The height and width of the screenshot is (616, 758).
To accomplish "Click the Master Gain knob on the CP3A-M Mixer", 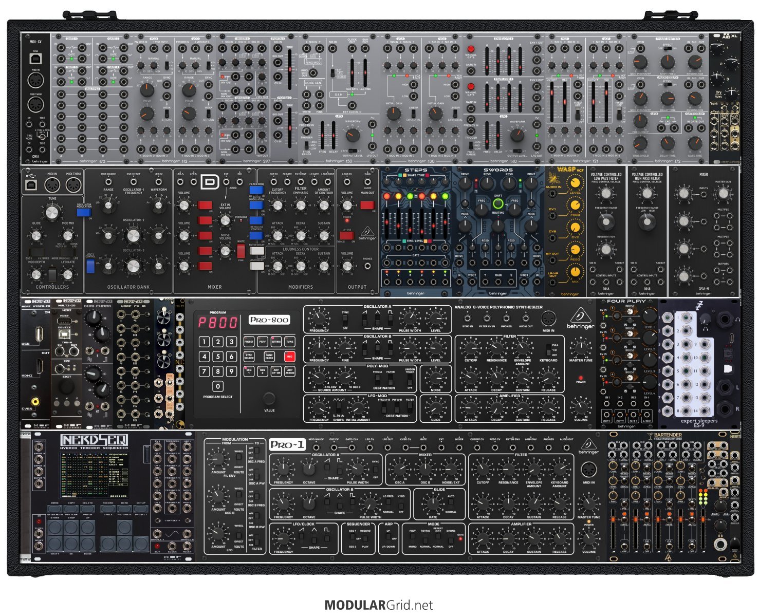I will coord(723,193).
